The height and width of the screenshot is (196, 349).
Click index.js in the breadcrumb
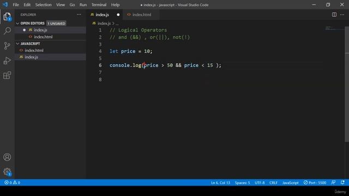coord(104,23)
